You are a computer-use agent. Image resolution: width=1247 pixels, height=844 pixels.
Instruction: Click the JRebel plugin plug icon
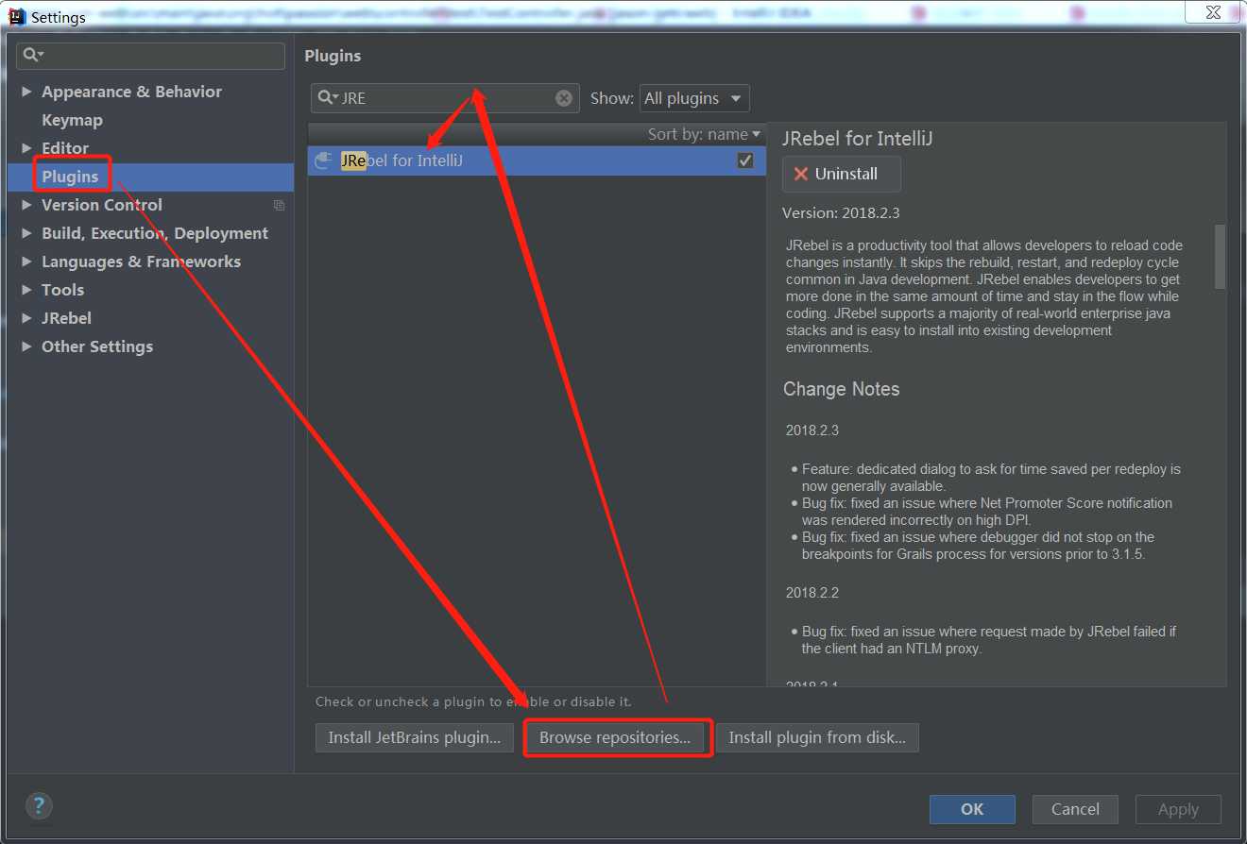tap(323, 160)
